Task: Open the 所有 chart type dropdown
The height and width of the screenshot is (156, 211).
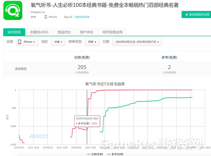Action: pyautogui.click(x=92, y=42)
